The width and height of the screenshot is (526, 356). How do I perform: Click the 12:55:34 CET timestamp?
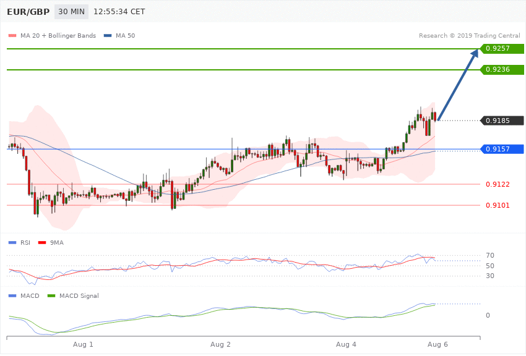pos(119,12)
